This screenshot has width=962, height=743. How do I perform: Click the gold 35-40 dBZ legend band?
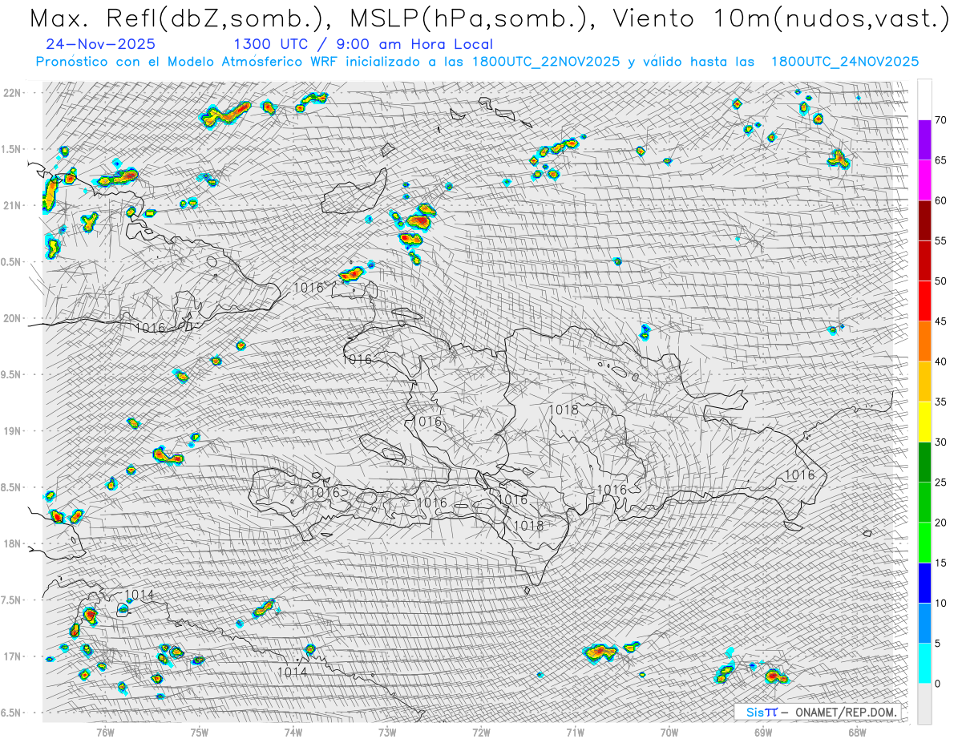pyautogui.click(x=924, y=382)
